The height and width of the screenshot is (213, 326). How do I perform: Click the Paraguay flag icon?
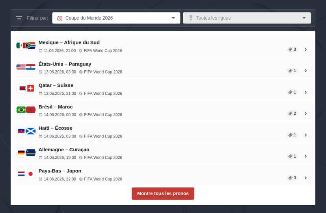click(31, 67)
